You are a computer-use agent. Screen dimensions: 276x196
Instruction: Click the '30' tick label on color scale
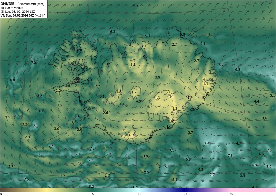click(x=231, y=194)
